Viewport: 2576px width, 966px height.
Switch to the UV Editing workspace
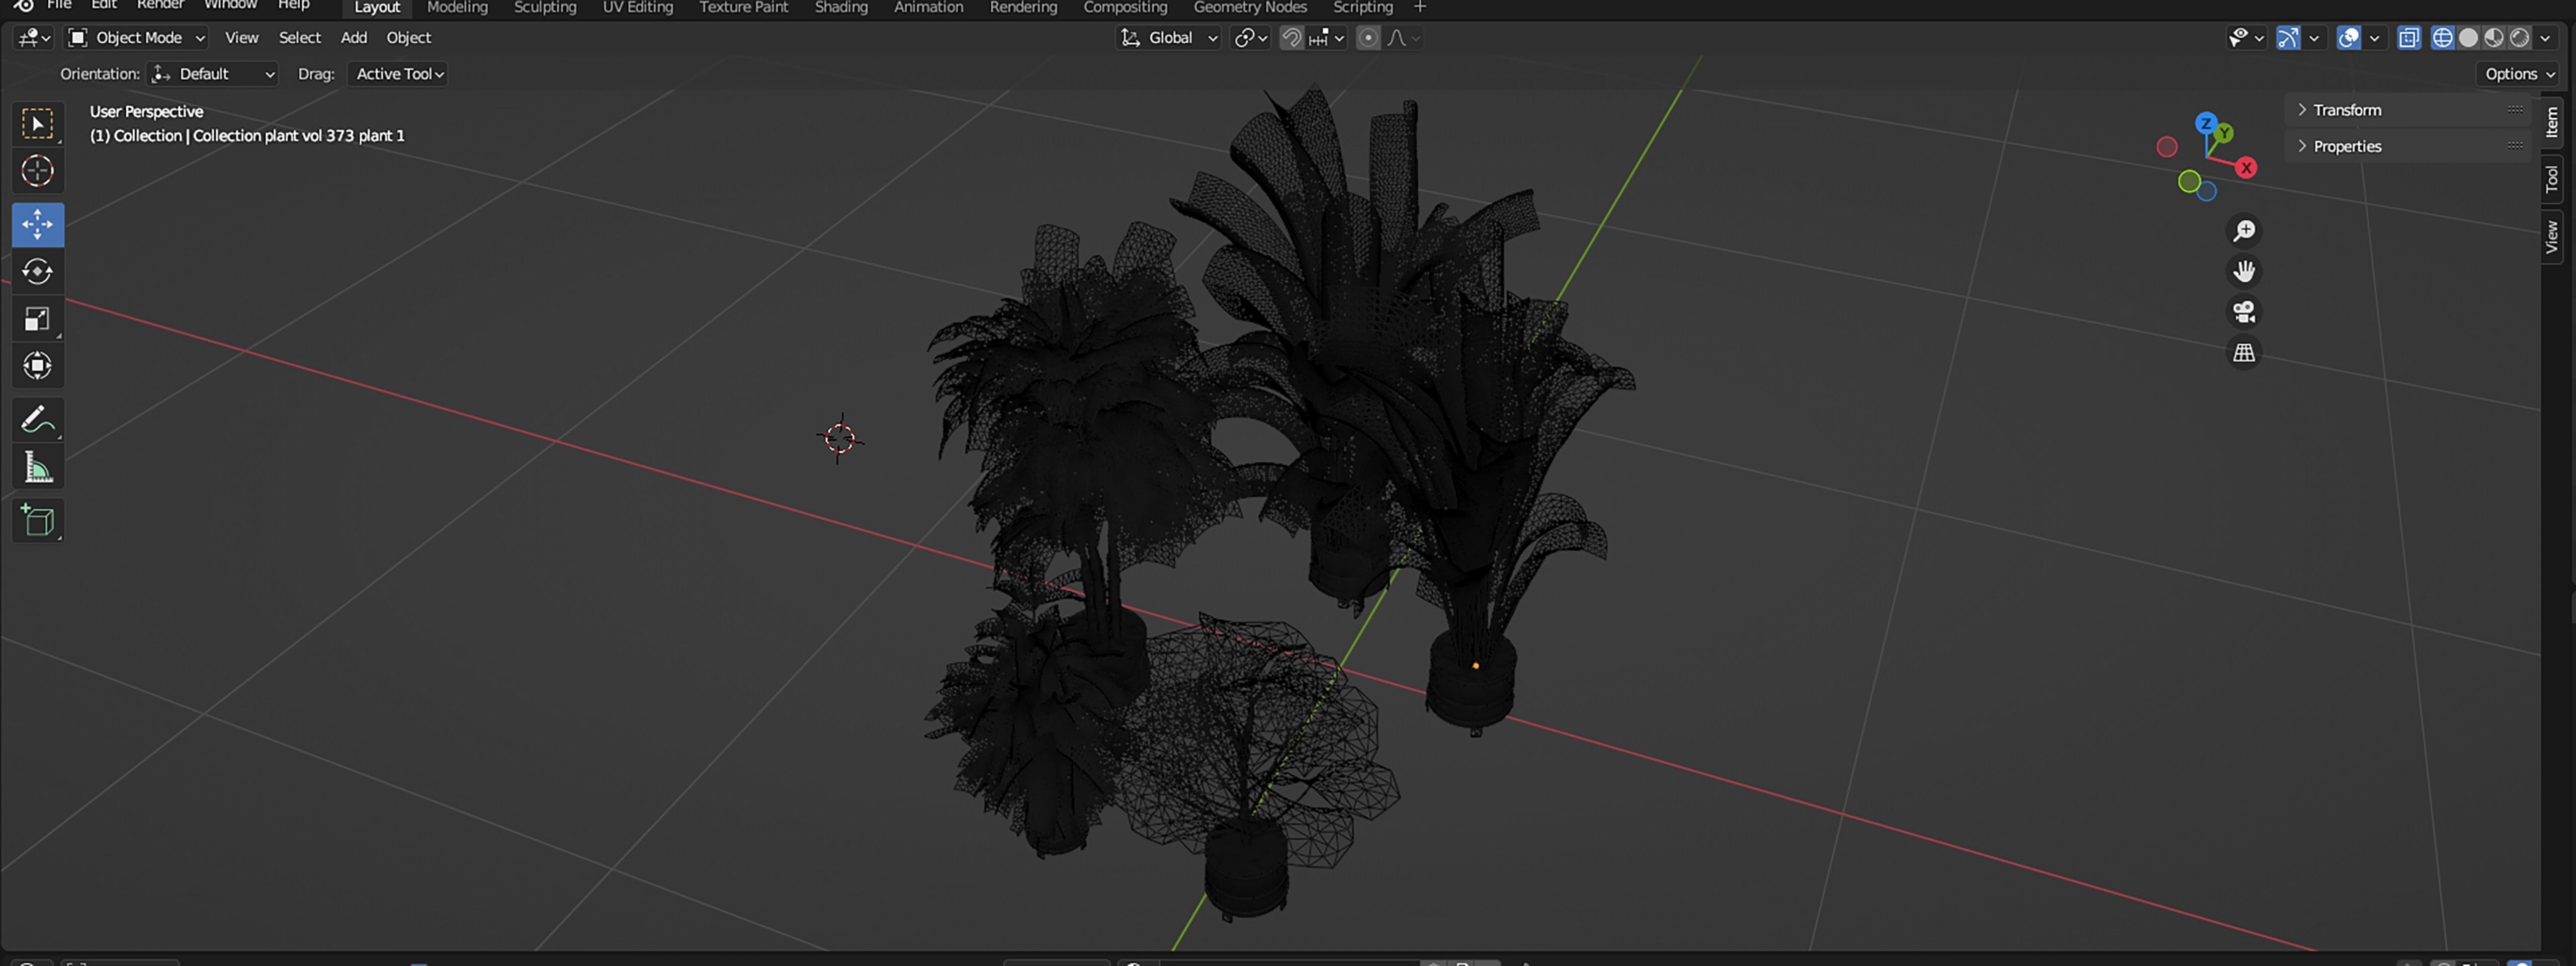[x=638, y=7]
